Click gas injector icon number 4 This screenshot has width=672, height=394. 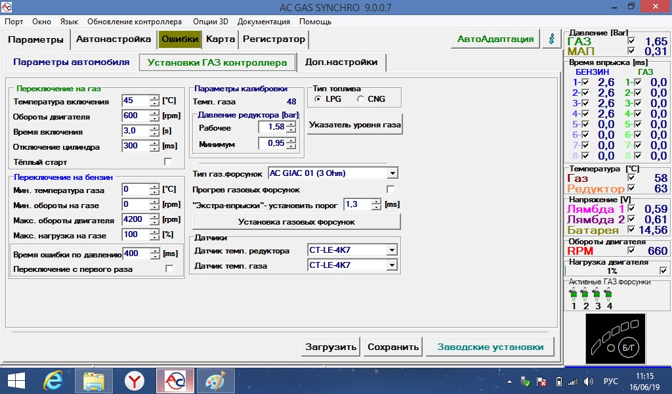point(608,294)
